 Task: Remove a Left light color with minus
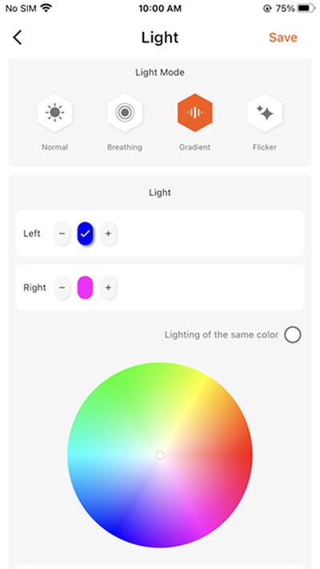tap(62, 234)
